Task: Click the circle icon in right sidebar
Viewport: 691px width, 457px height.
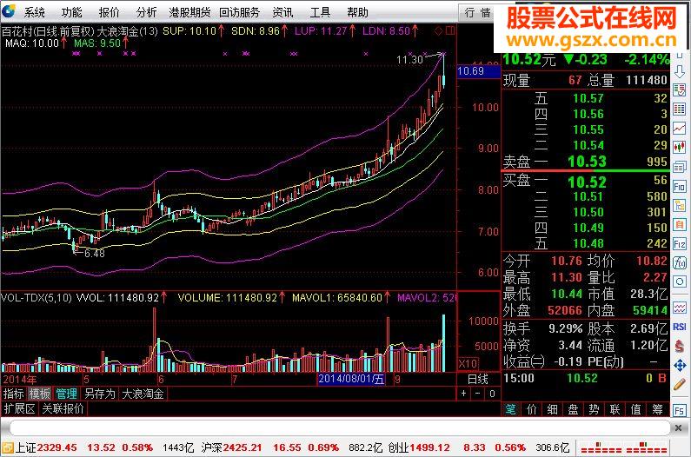Action: click(x=679, y=282)
